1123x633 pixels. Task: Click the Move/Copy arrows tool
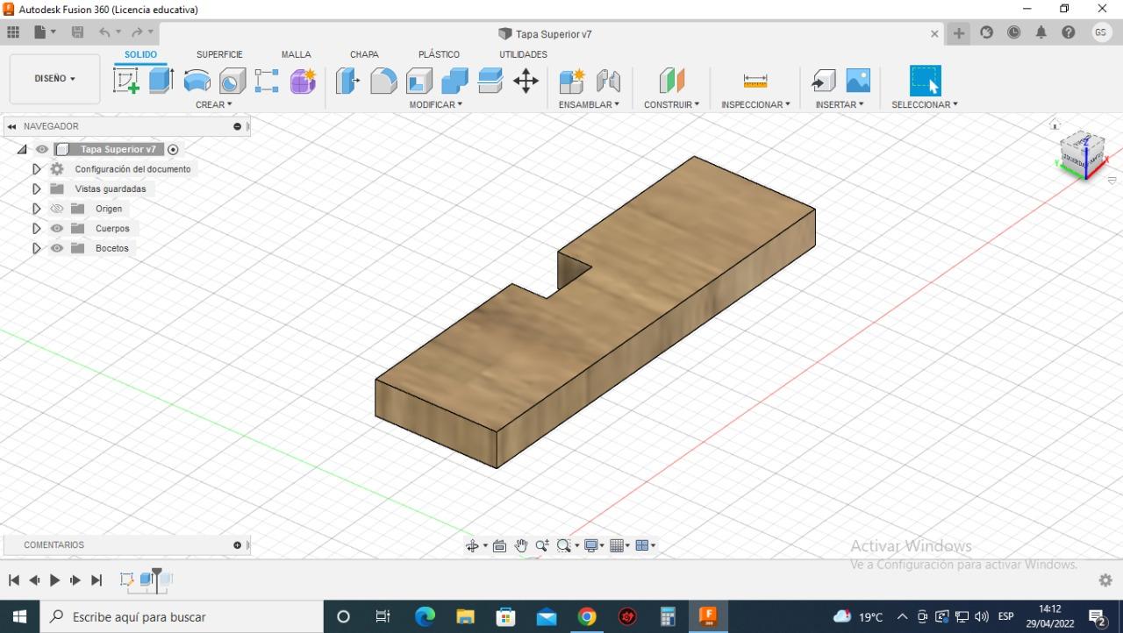(x=526, y=81)
